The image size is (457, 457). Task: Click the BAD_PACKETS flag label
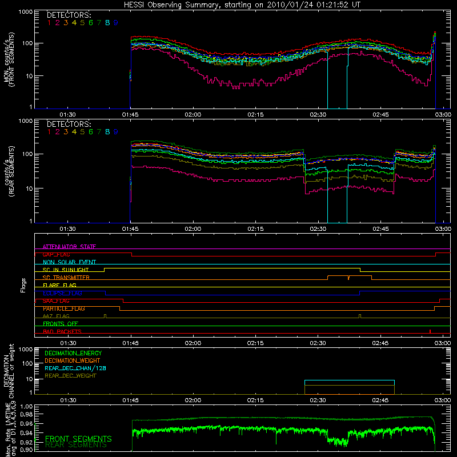pos(62,331)
